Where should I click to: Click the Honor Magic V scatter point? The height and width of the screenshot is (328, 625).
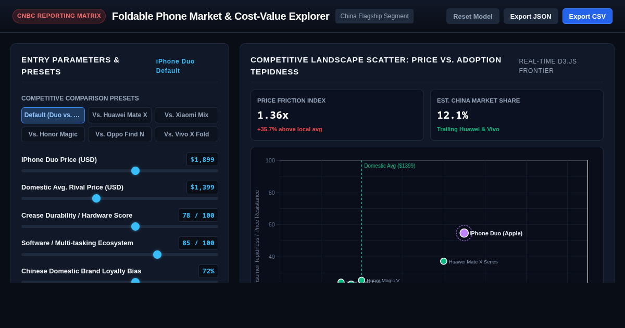pyautogui.click(x=361, y=280)
